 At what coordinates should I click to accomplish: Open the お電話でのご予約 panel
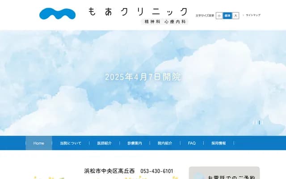click(224, 173)
